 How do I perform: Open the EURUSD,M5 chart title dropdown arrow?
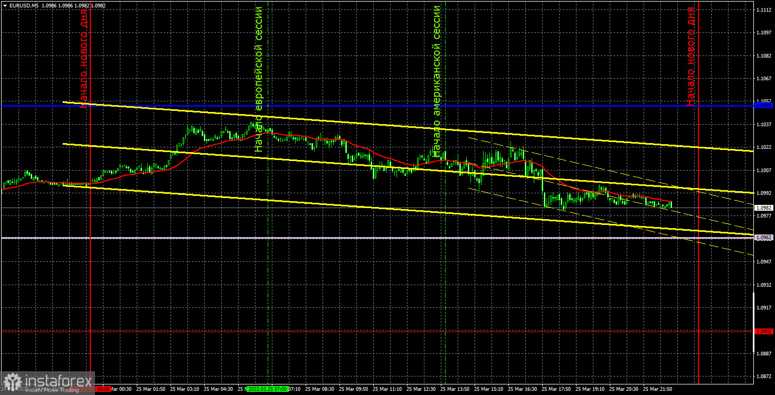(5, 5)
